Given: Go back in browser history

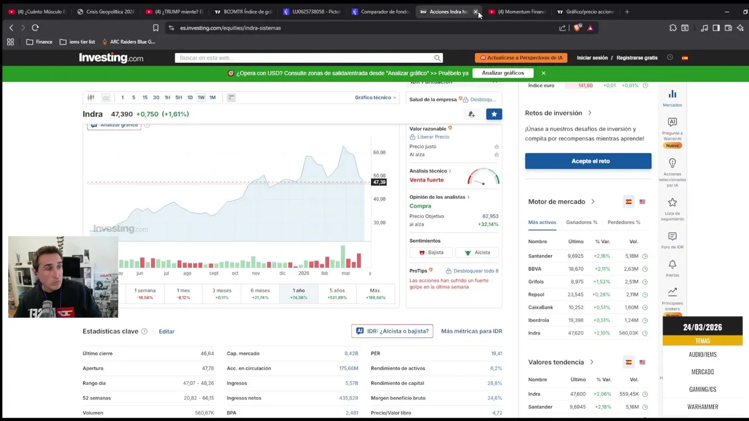Looking at the screenshot, I should pos(11,27).
